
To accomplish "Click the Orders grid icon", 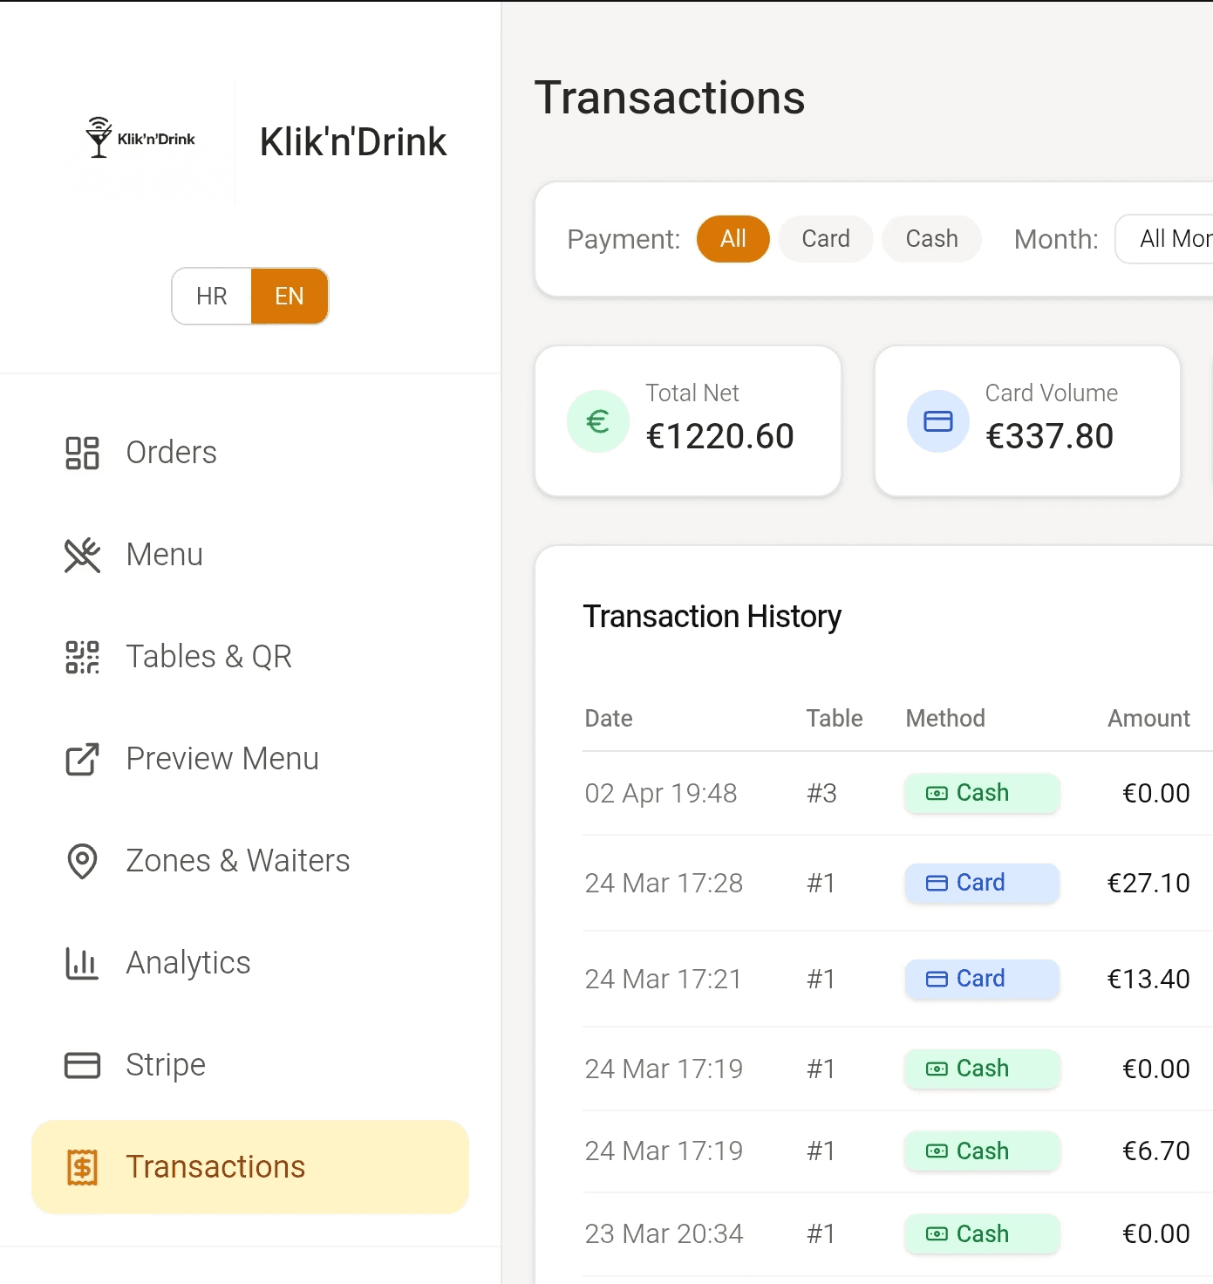I will tap(83, 453).
